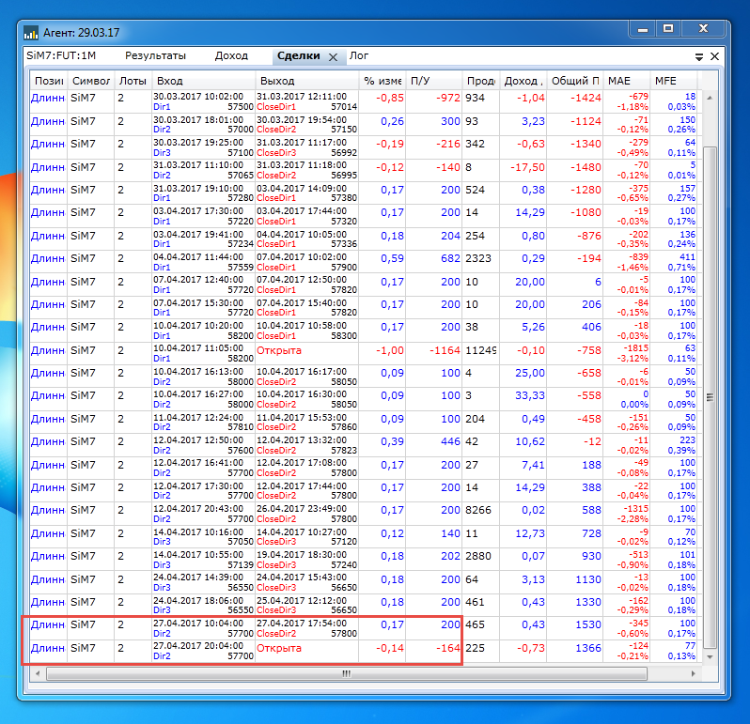Click the total profit value 1366
Viewport: 750px width, 724px height.
587,648
